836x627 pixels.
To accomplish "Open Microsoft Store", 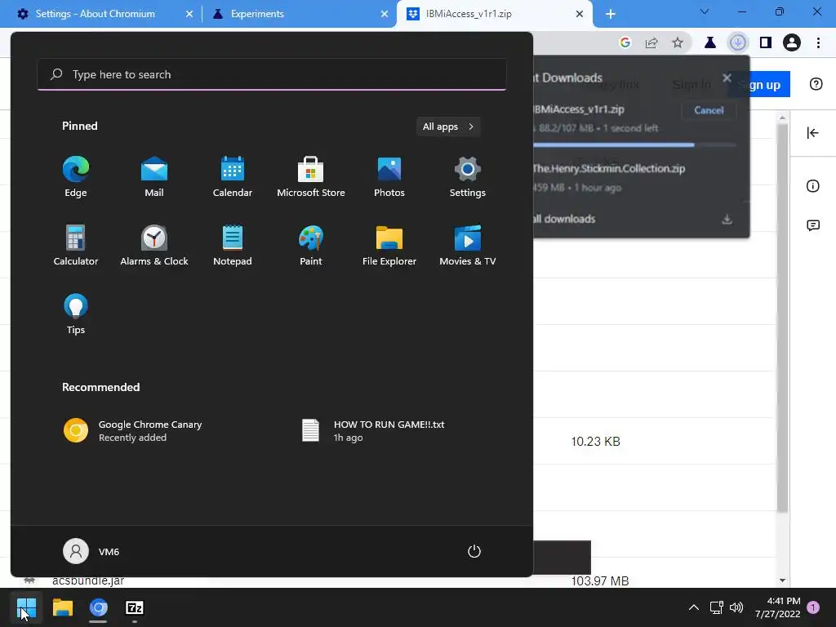I will (311, 176).
